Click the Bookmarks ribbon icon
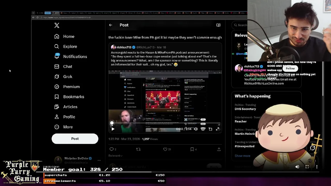 (x=57, y=97)
